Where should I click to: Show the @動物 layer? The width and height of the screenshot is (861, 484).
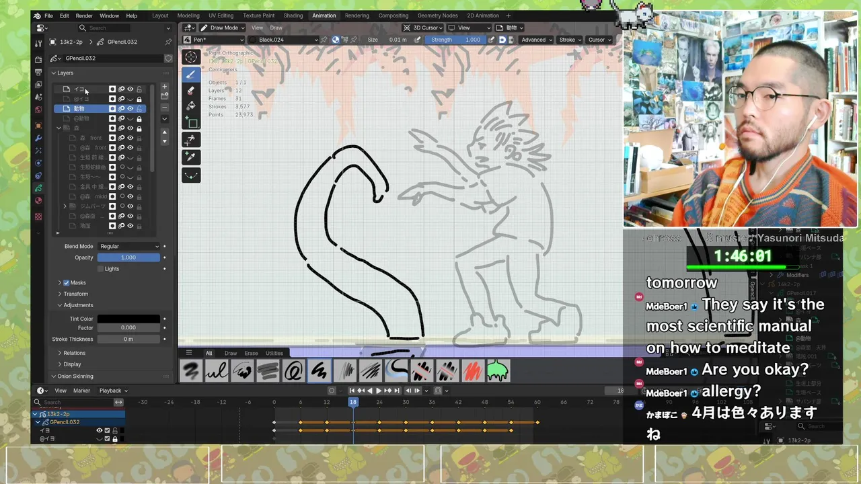pyautogui.click(x=130, y=118)
